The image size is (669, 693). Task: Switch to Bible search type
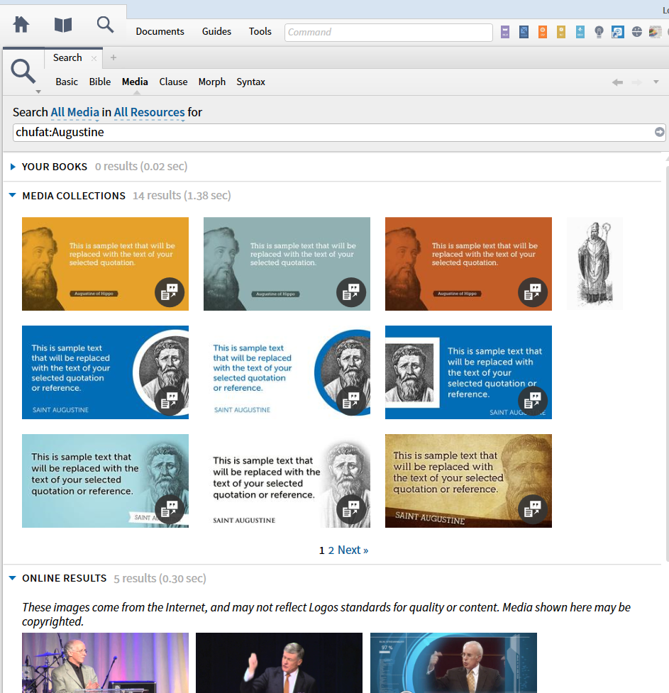[x=100, y=82]
